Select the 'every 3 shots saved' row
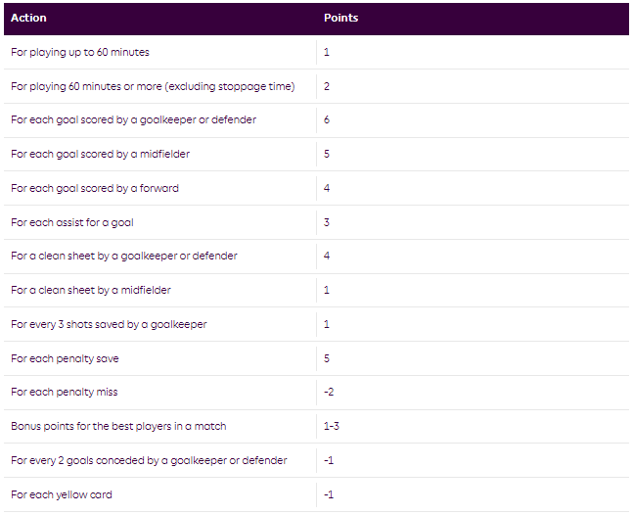The image size is (633, 515). point(109,324)
